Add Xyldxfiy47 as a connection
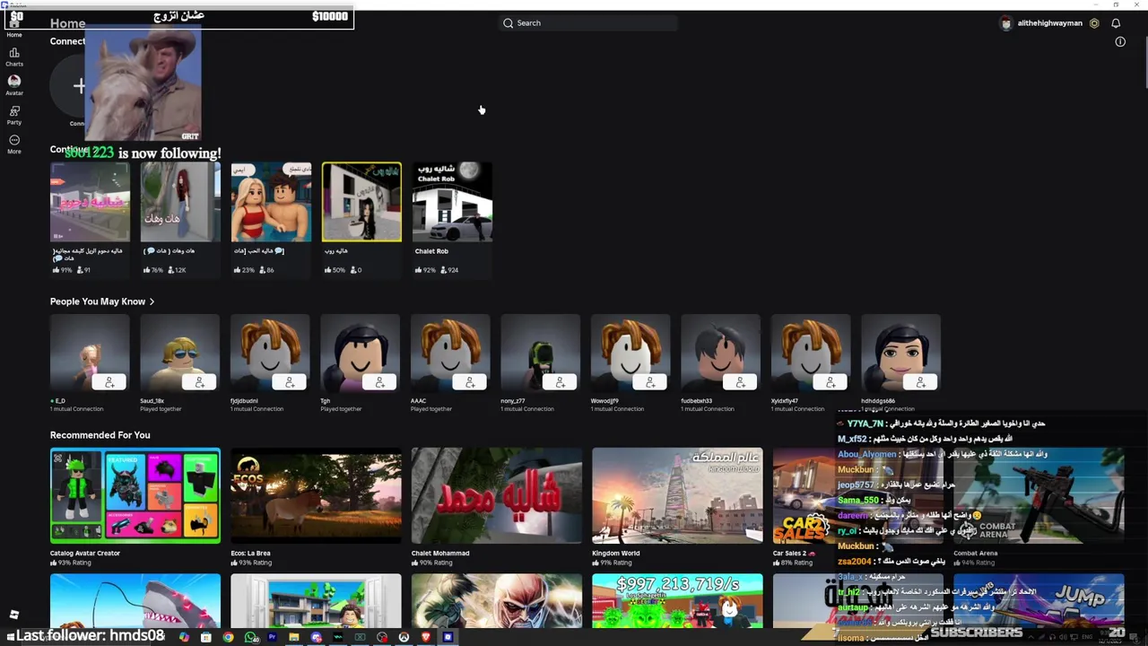 coord(831,383)
